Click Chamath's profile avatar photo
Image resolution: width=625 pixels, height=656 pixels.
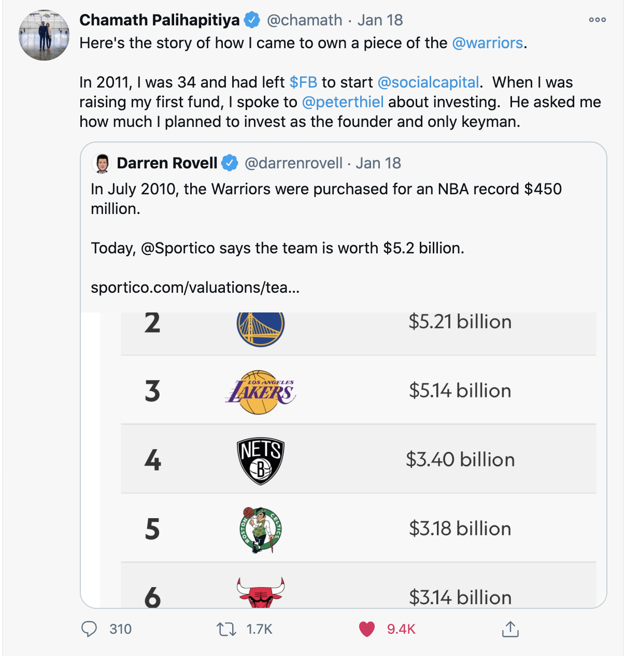(44, 35)
